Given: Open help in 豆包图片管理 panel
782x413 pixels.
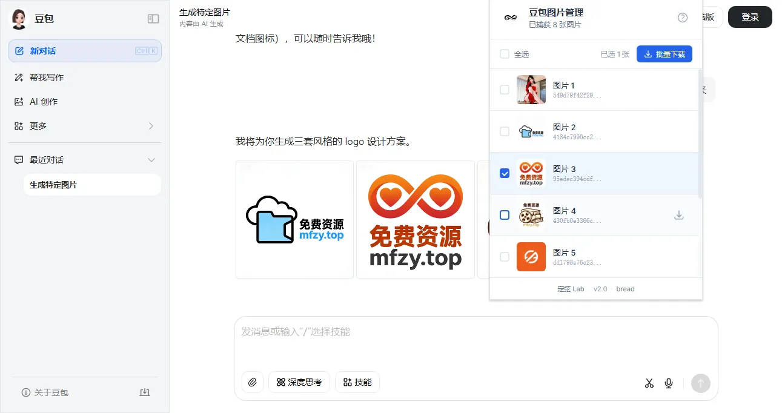Looking at the screenshot, I should [683, 18].
